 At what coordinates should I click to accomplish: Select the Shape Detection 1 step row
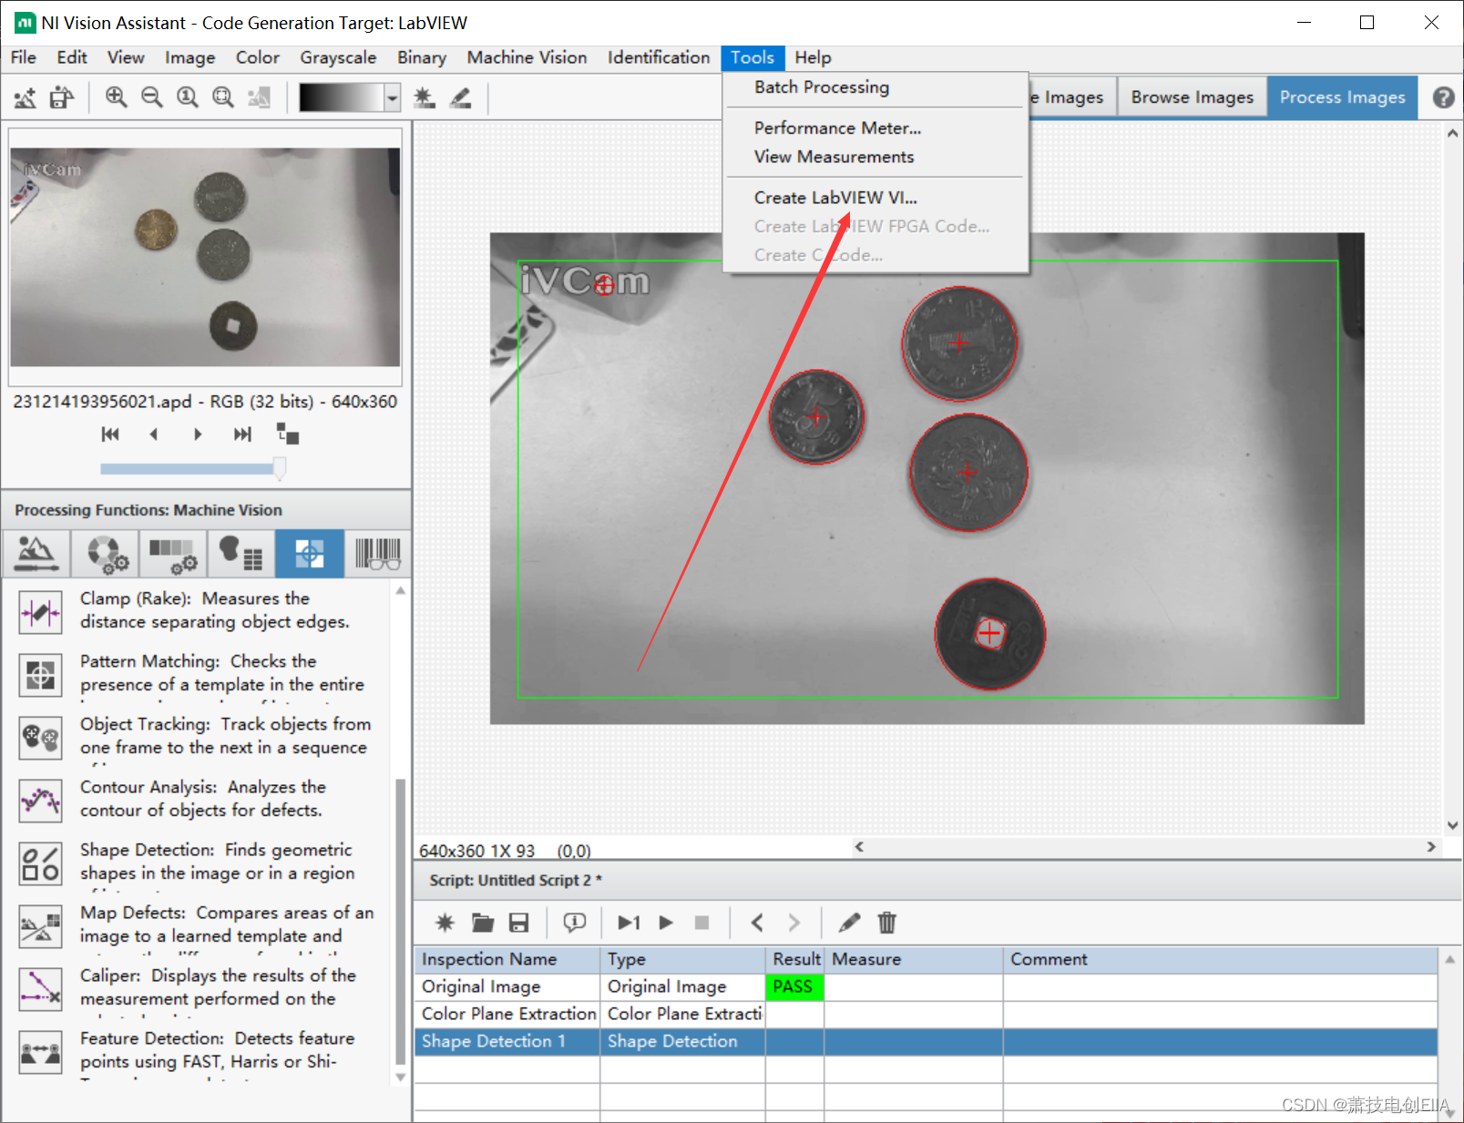(x=927, y=1042)
